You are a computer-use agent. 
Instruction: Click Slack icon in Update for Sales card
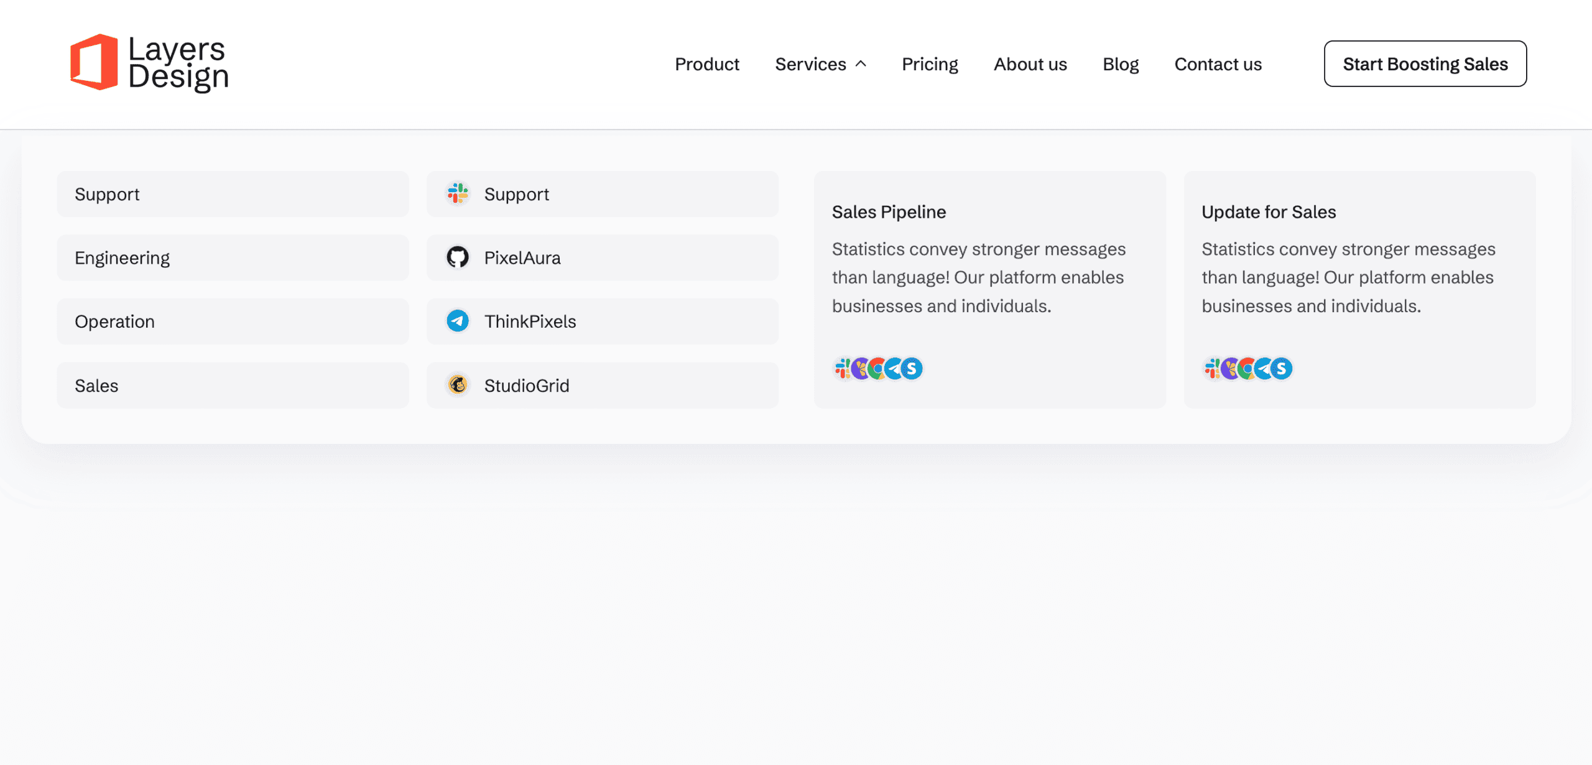point(1211,369)
